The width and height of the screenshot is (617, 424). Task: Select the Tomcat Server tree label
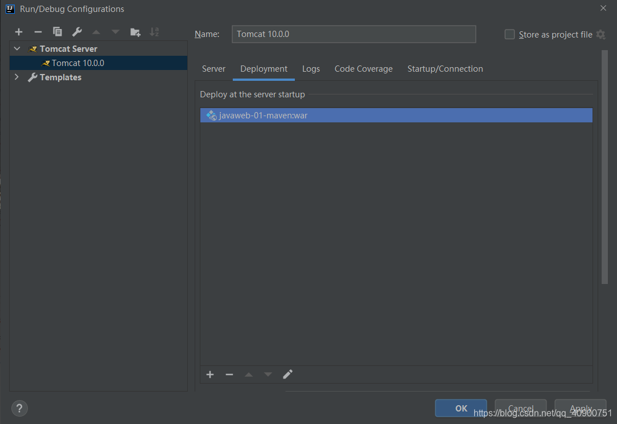point(68,49)
